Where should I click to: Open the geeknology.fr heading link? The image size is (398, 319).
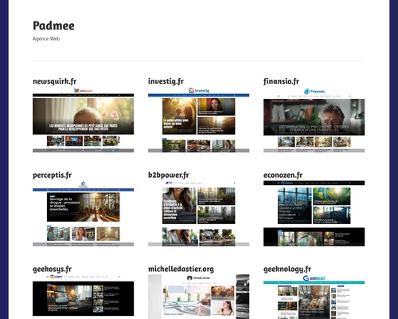click(287, 269)
